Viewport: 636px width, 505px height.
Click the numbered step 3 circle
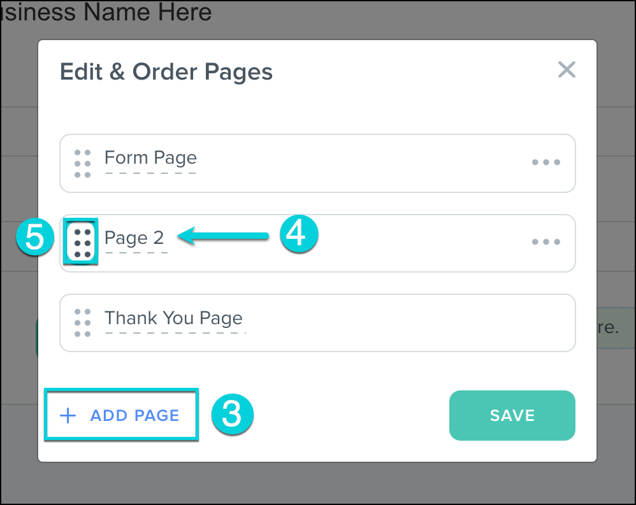(x=232, y=415)
